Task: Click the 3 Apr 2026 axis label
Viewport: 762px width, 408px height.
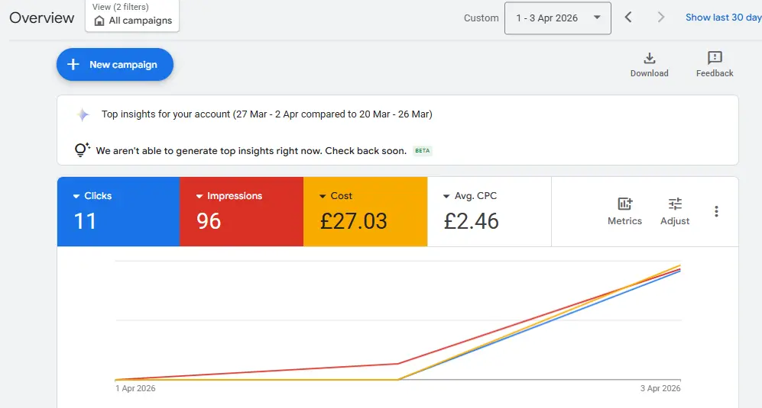Action: click(x=660, y=388)
